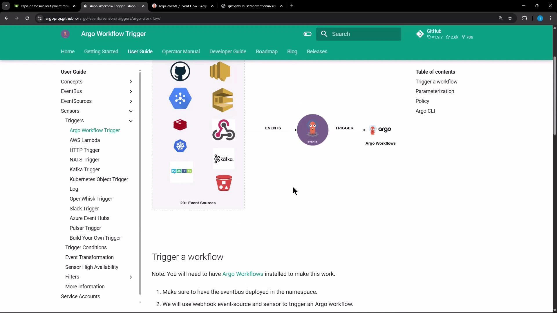557x313 pixels.
Task: Collapse the Triggers subsection chevron
Action: coord(131,121)
